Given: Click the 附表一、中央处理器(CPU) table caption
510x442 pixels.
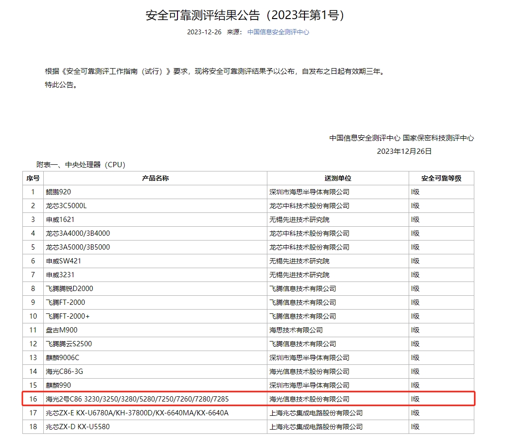Looking at the screenshot, I should coord(81,165).
